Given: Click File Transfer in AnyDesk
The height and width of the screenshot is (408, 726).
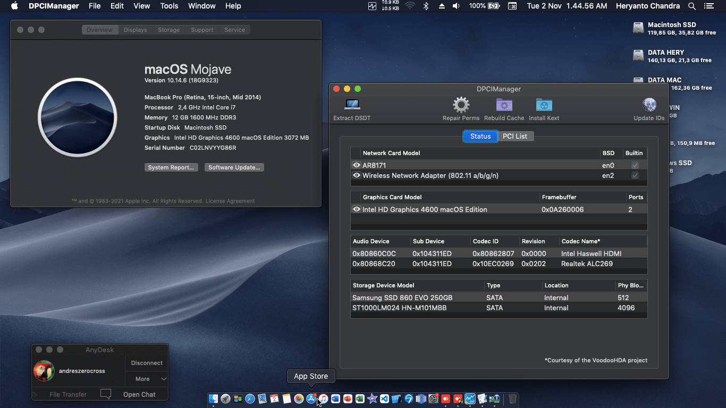Looking at the screenshot, I should pyautogui.click(x=68, y=394).
